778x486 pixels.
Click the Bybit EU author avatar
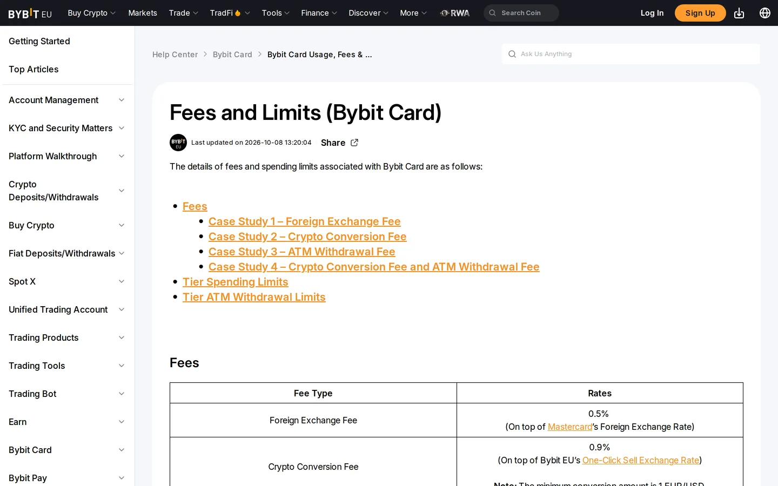[x=178, y=143]
